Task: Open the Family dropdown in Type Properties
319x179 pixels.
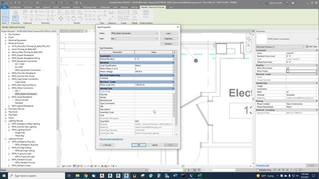Action: [135, 33]
